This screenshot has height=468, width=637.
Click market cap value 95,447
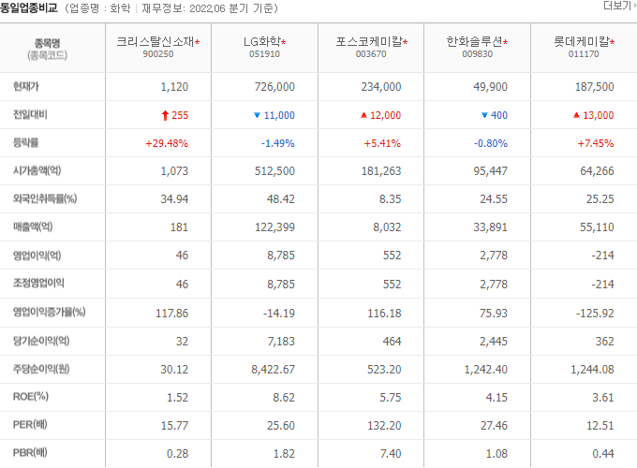(x=490, y=171)
